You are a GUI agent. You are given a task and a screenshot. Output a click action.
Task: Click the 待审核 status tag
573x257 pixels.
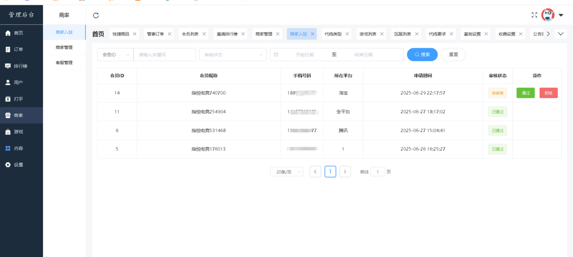click(498, 93)
